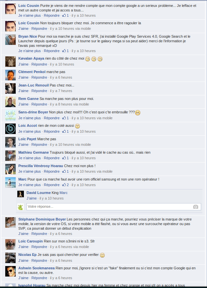Click thumbs-up on Sans-drine Boyer's comment

coord(64,118)
